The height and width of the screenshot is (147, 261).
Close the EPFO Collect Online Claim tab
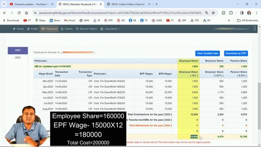(149, 4)
